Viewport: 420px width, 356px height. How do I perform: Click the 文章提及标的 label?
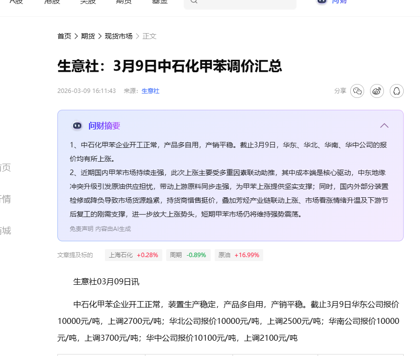tap(75, 255)
